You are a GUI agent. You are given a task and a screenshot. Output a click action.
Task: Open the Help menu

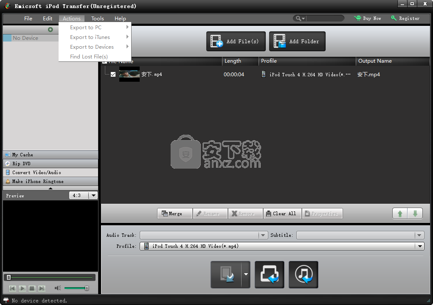pyautogui.click(x=120, y=19)
